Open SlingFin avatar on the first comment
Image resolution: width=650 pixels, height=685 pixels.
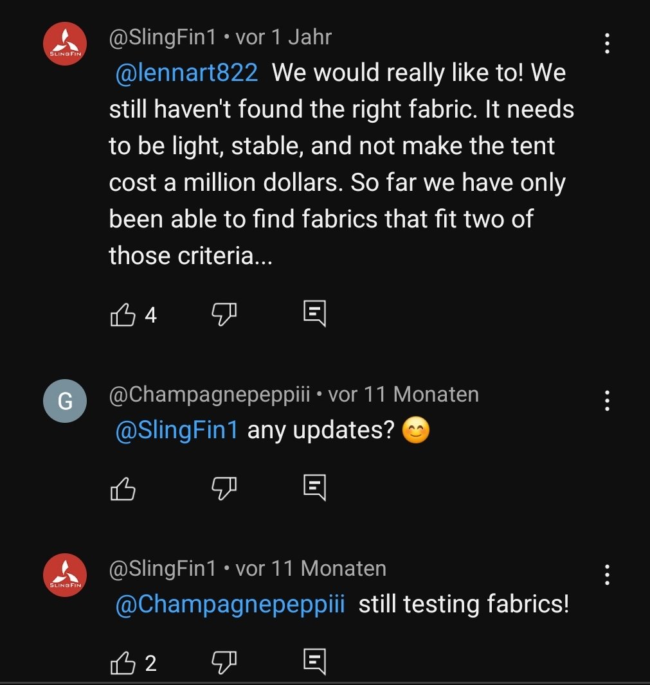coord(64,44)
